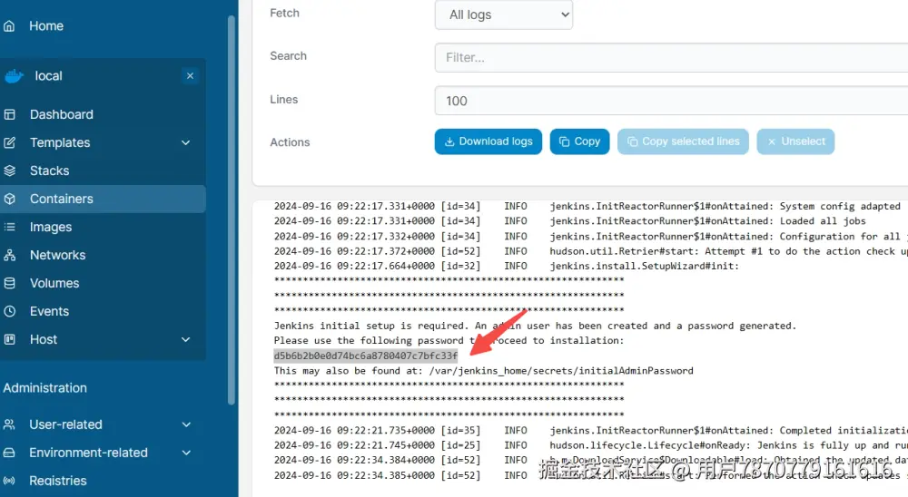This screenshot has width=908, height=497.
Task: Click the Stacks layers icon
Action: 10,171
